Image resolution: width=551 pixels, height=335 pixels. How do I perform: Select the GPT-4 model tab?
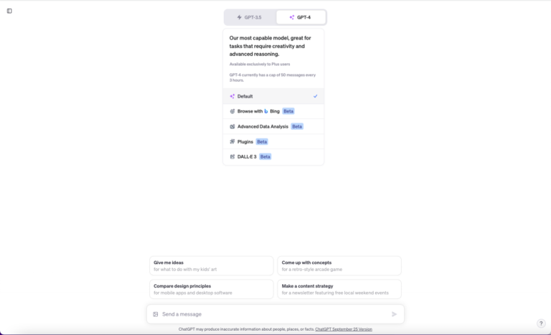[301, 17]
